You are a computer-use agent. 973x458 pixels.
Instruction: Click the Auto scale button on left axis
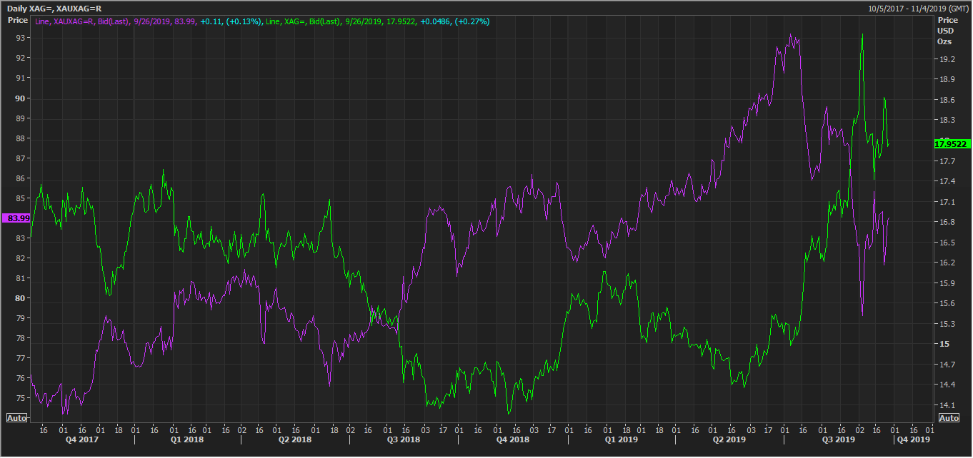click(x=17, y=418)
